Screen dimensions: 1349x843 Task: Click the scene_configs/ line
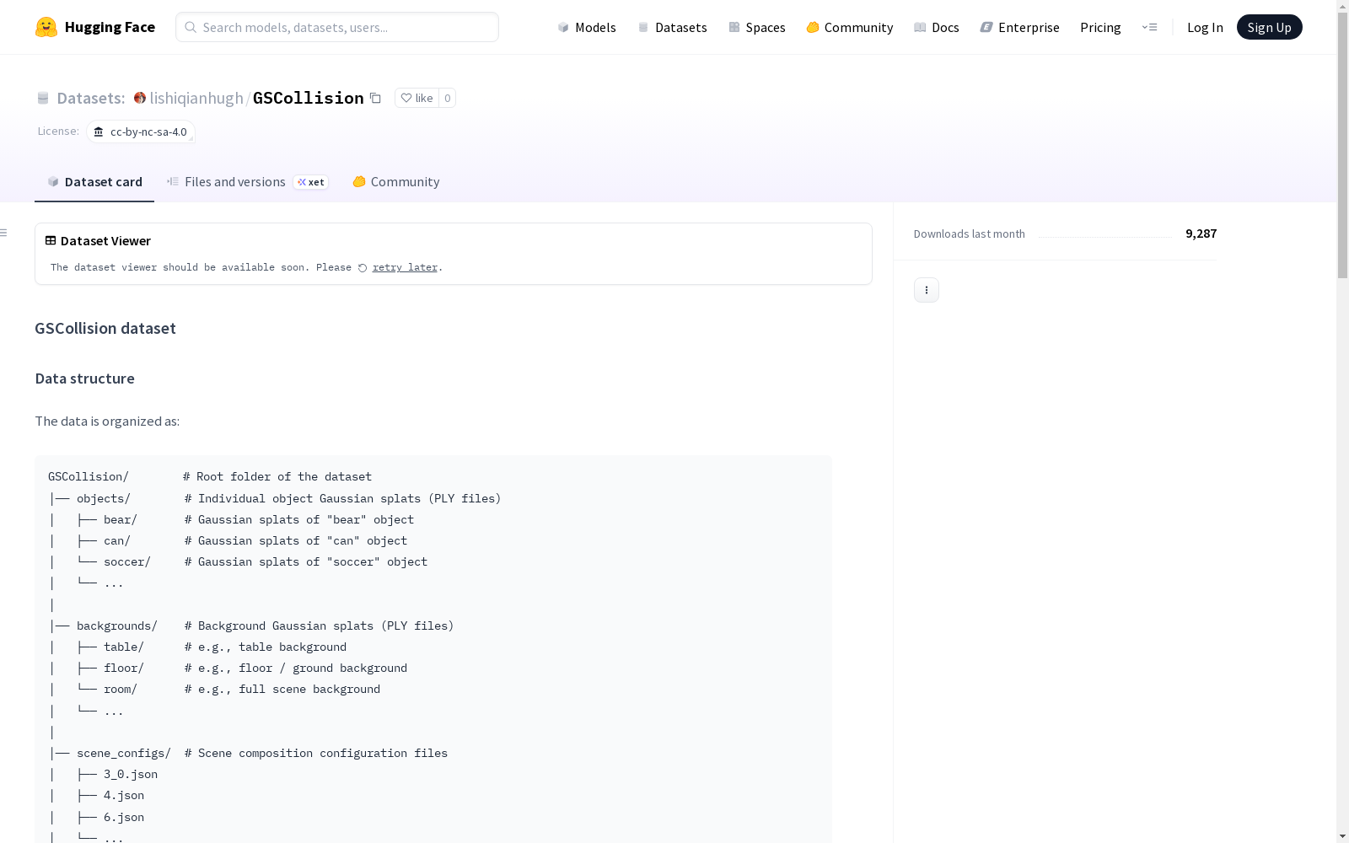[248, 753]
